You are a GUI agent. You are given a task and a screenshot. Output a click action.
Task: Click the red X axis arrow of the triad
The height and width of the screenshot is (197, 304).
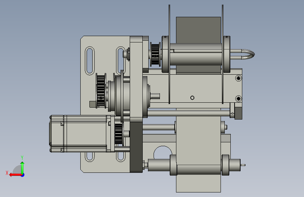pos(15,175)
